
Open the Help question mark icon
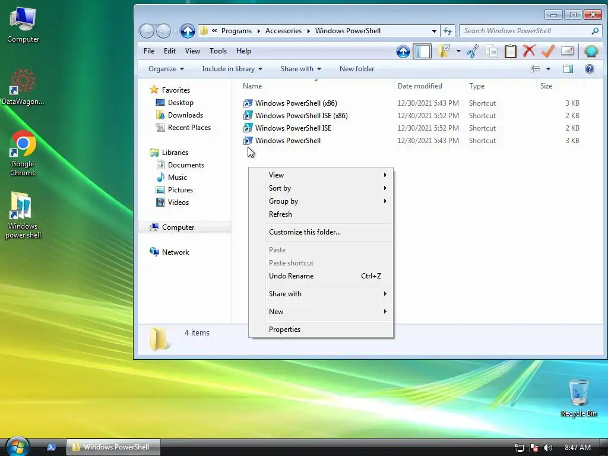(x=590, y=69)
